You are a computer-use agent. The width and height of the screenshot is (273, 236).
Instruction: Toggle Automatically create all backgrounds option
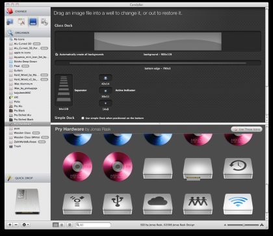pyautogui.click(x=57, y=55)
